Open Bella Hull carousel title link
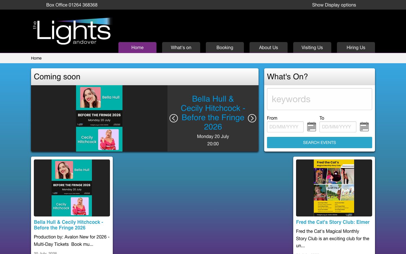 [213, 113]
